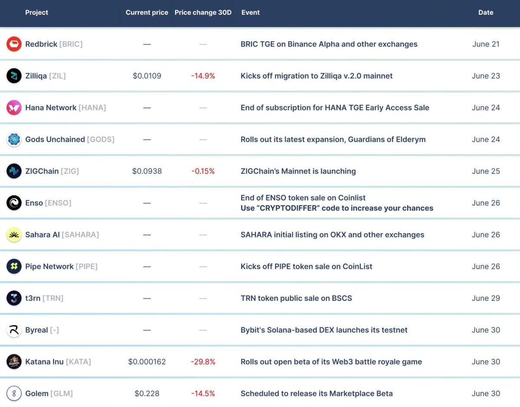Select the -14.9% price change value

[x=203, y=76]
